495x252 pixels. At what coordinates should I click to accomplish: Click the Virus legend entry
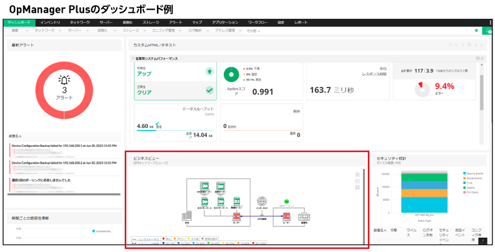[468, 183]
